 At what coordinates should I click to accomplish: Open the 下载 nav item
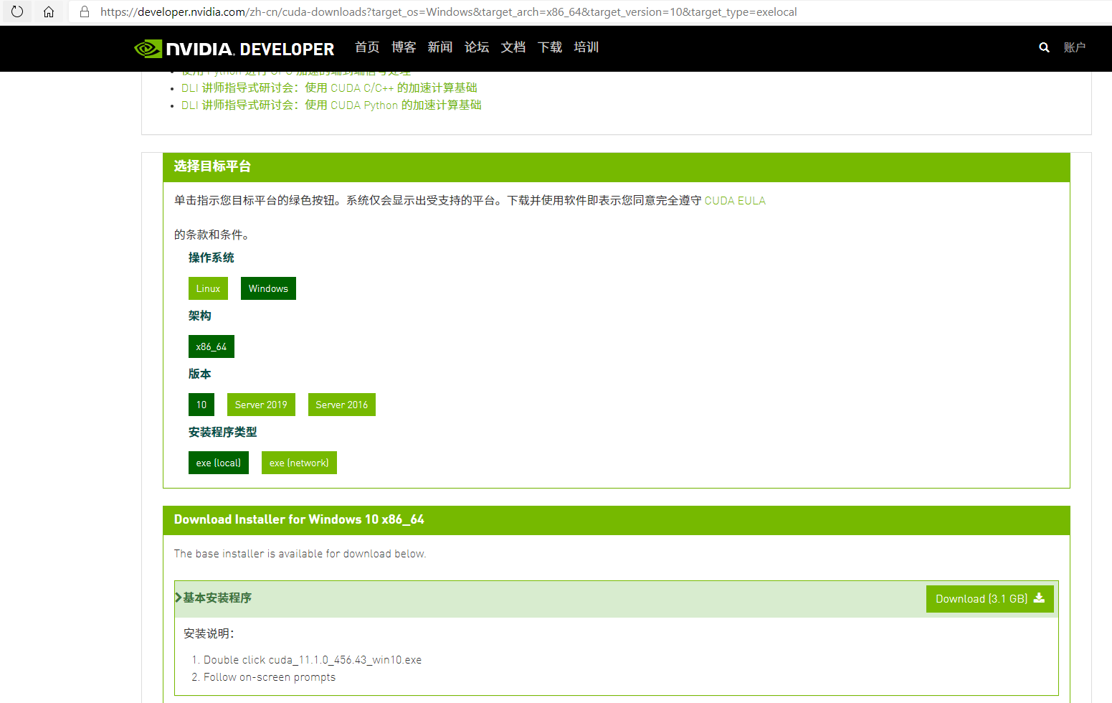pyautogui.click(x=550, y=47)
